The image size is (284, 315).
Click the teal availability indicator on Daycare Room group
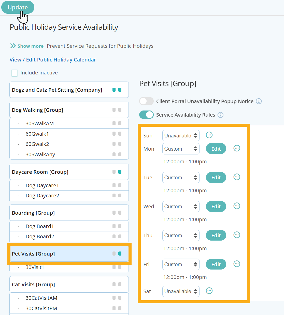click(x=120, y=171)
